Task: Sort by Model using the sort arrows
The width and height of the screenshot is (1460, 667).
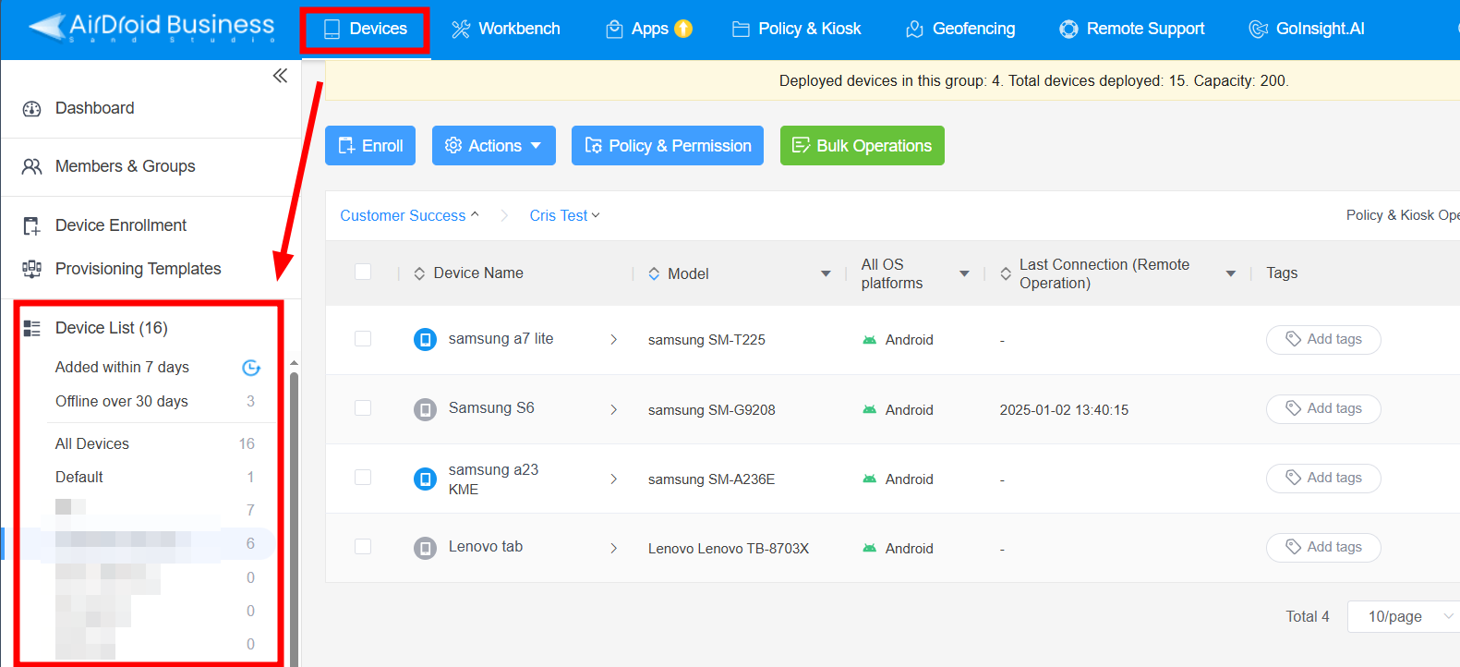Action: 654,273
